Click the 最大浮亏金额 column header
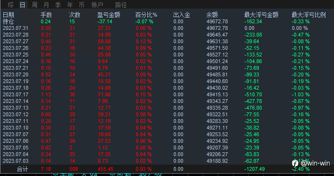The width and height of the screenshot is (334, 176). pyautogui.click(x=261, y=15)
